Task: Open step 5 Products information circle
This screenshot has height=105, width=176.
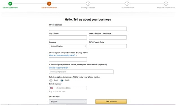Action: click(166, 4)
